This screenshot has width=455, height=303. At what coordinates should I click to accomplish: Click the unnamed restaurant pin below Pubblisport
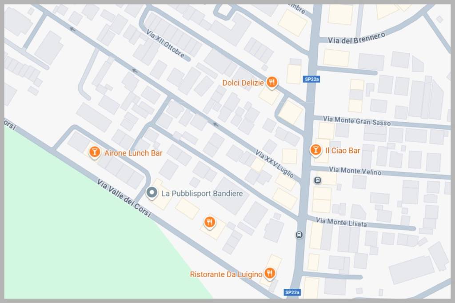(x=210, y=222)
